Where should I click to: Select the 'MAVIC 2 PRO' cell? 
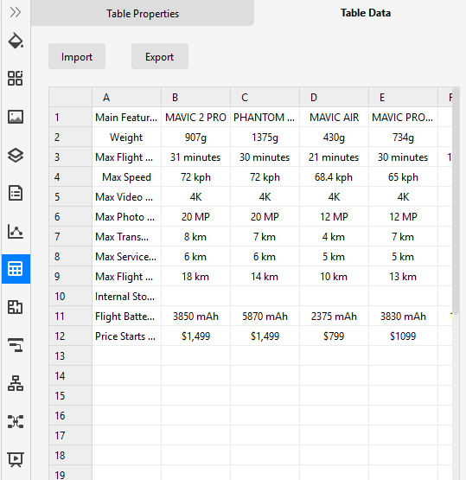(196, 118)
